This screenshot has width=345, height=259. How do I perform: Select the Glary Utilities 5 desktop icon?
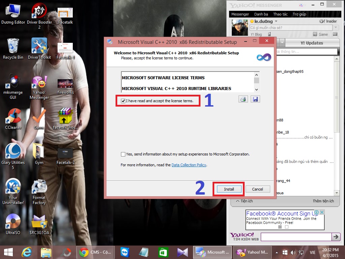13,156
